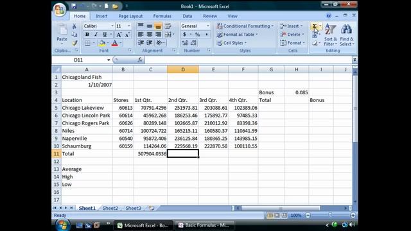Toggle Underline formatting

(105, 35)
